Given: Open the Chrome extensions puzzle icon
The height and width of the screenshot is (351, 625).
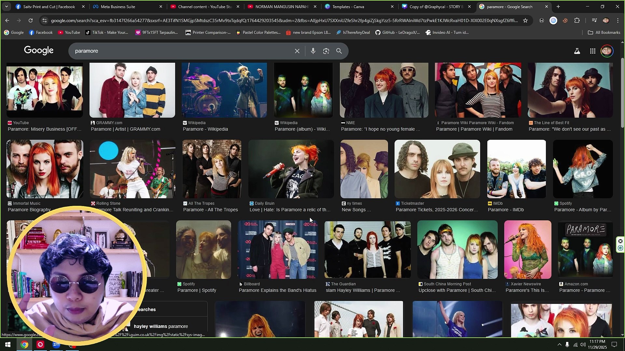Looking at the screenshot, I should coord(577,20).
